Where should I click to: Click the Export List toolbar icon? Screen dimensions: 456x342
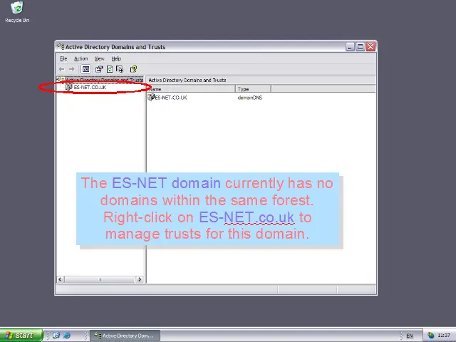pos(120,69)
